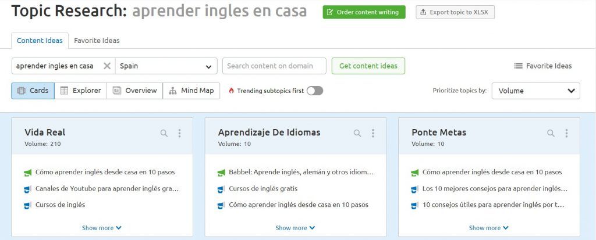Toggle Trending subtopics first switch
Viewport: 596px width, 240px height.
[315, 91]
